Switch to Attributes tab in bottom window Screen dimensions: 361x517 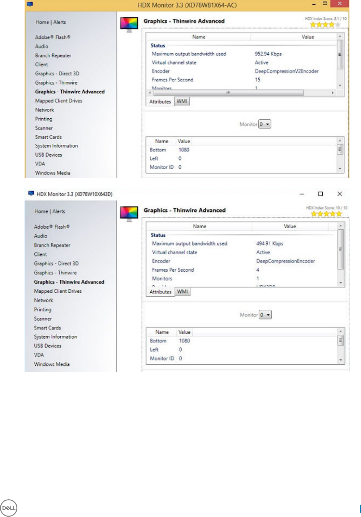point(160,292)
